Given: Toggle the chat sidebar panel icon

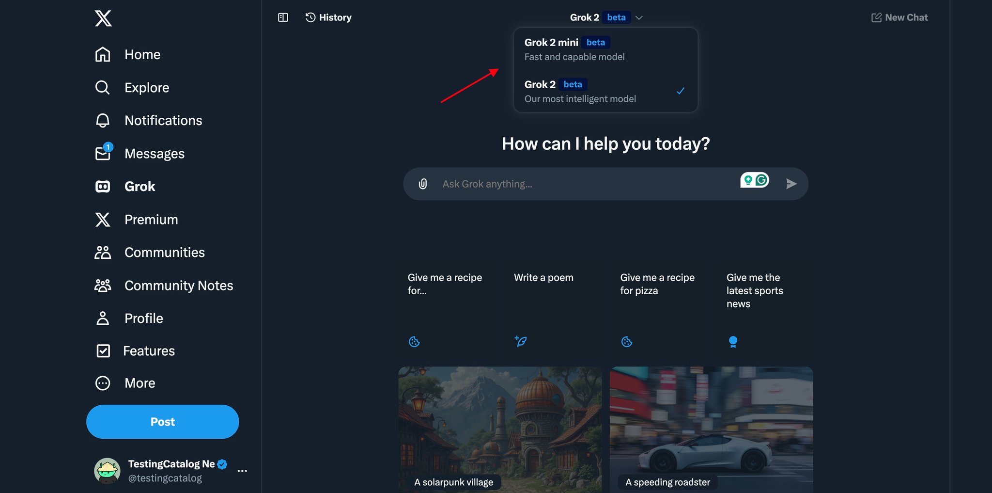Looking at the screenshot, I should 283,17.
